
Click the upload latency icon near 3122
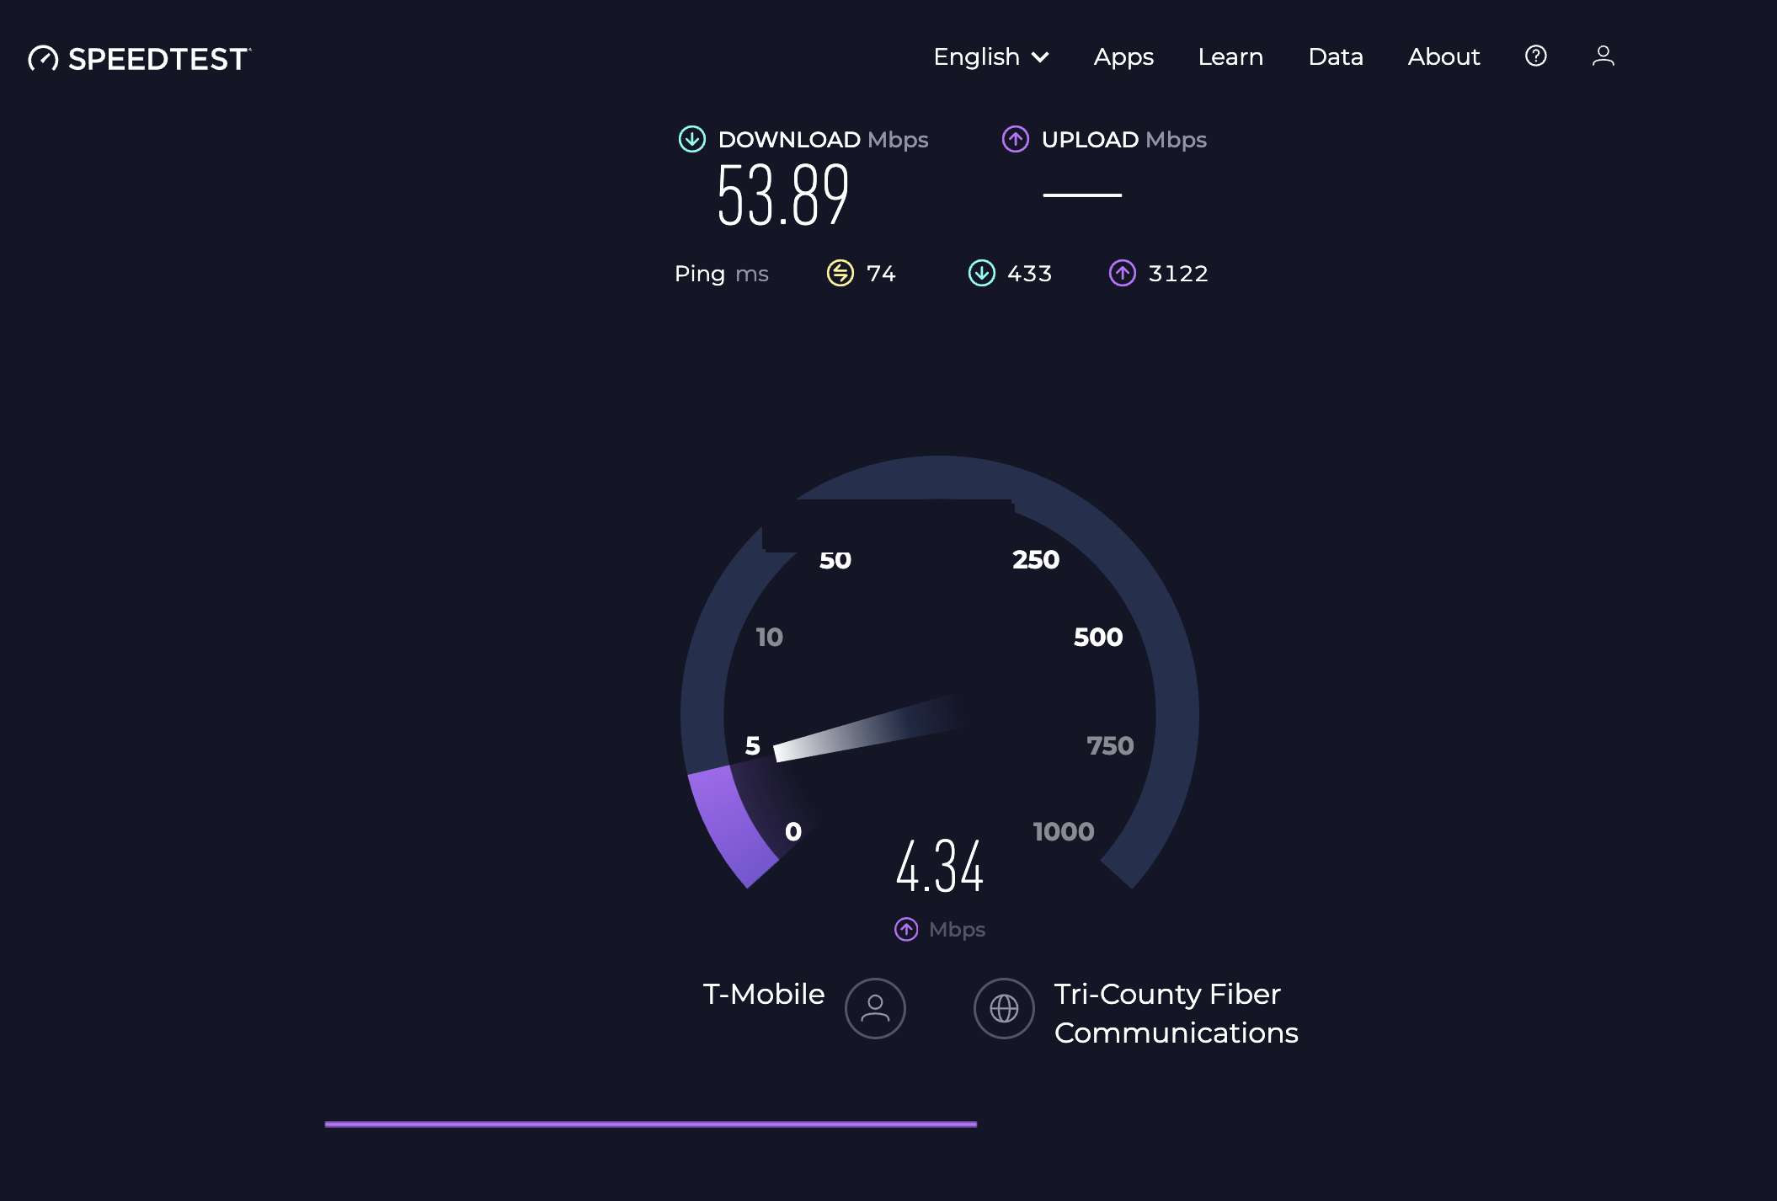click(x=1122, y=273)
